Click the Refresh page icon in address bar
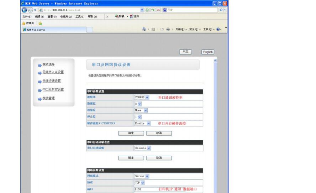This screenshot has width=316, height=193. [x=153, y=10]
